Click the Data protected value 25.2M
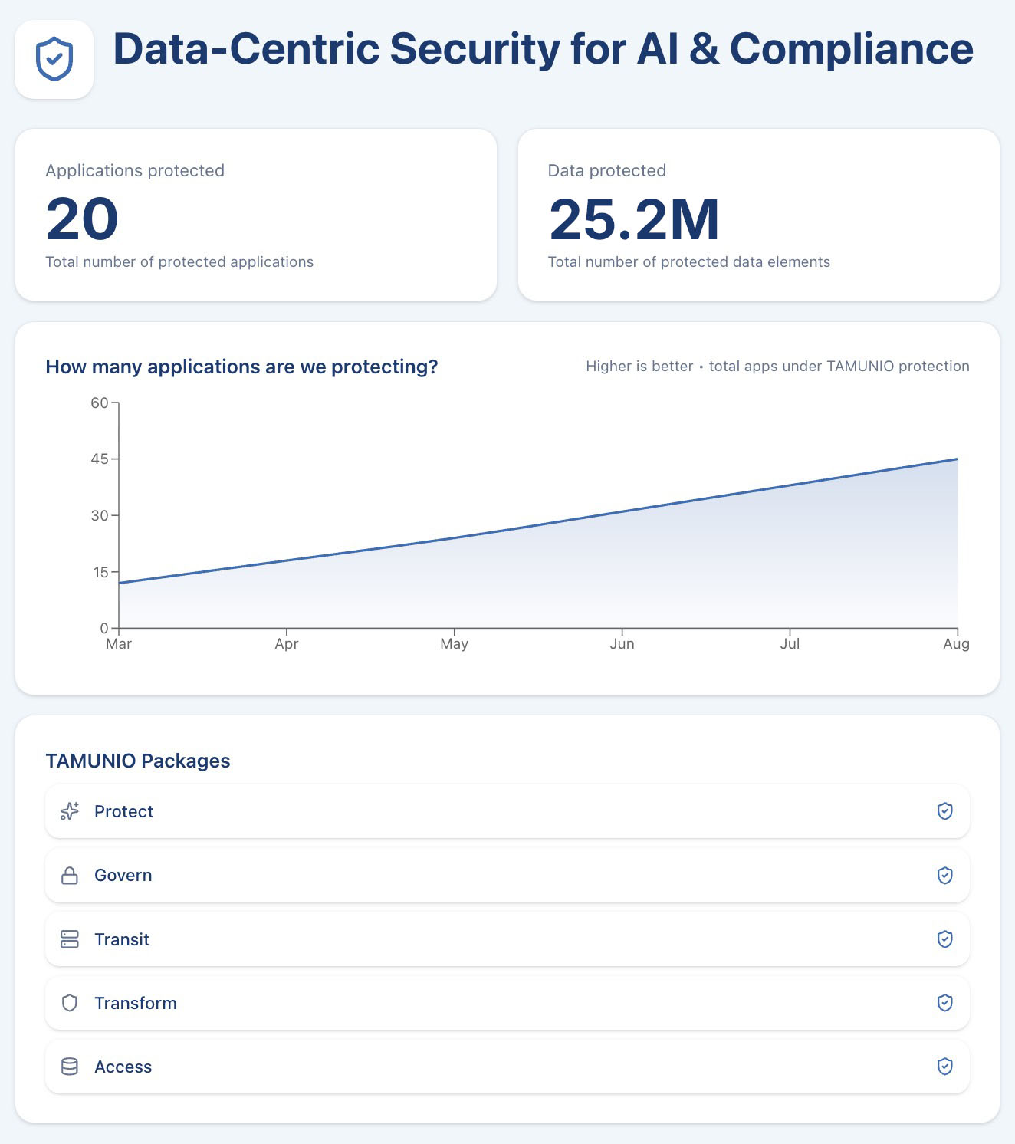This screenshot has height=1144, width=1015. pyautogui.click(x=634, y=220)
